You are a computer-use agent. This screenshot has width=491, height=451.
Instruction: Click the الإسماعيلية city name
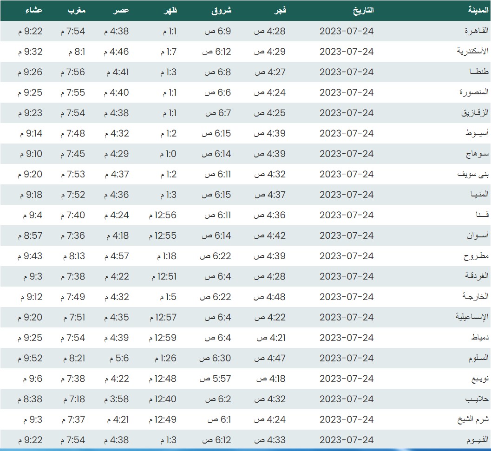(x=472, y=317)
